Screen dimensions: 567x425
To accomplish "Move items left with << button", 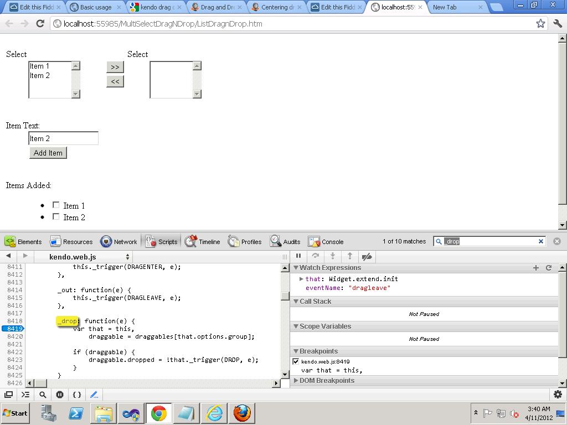I will [115, 81].
